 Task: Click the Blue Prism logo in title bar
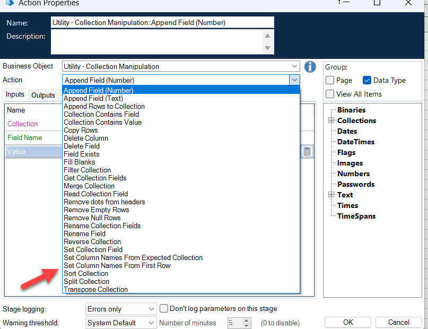click(x=10, y=3)
